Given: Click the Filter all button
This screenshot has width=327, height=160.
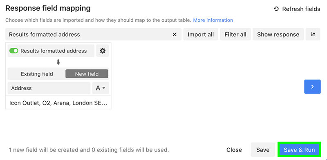Looking at the screenshot, I should coord(235,34).
